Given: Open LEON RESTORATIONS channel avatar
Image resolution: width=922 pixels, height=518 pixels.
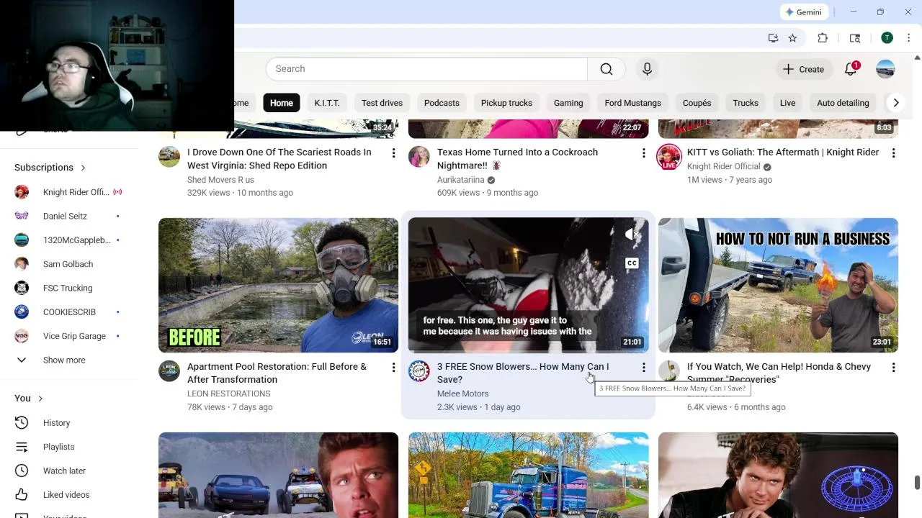Looking at the screenshot, I should (x=169, y=371).
